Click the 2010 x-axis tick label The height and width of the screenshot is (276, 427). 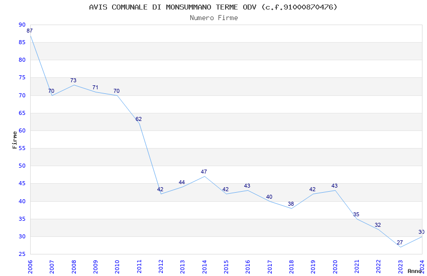117,267
